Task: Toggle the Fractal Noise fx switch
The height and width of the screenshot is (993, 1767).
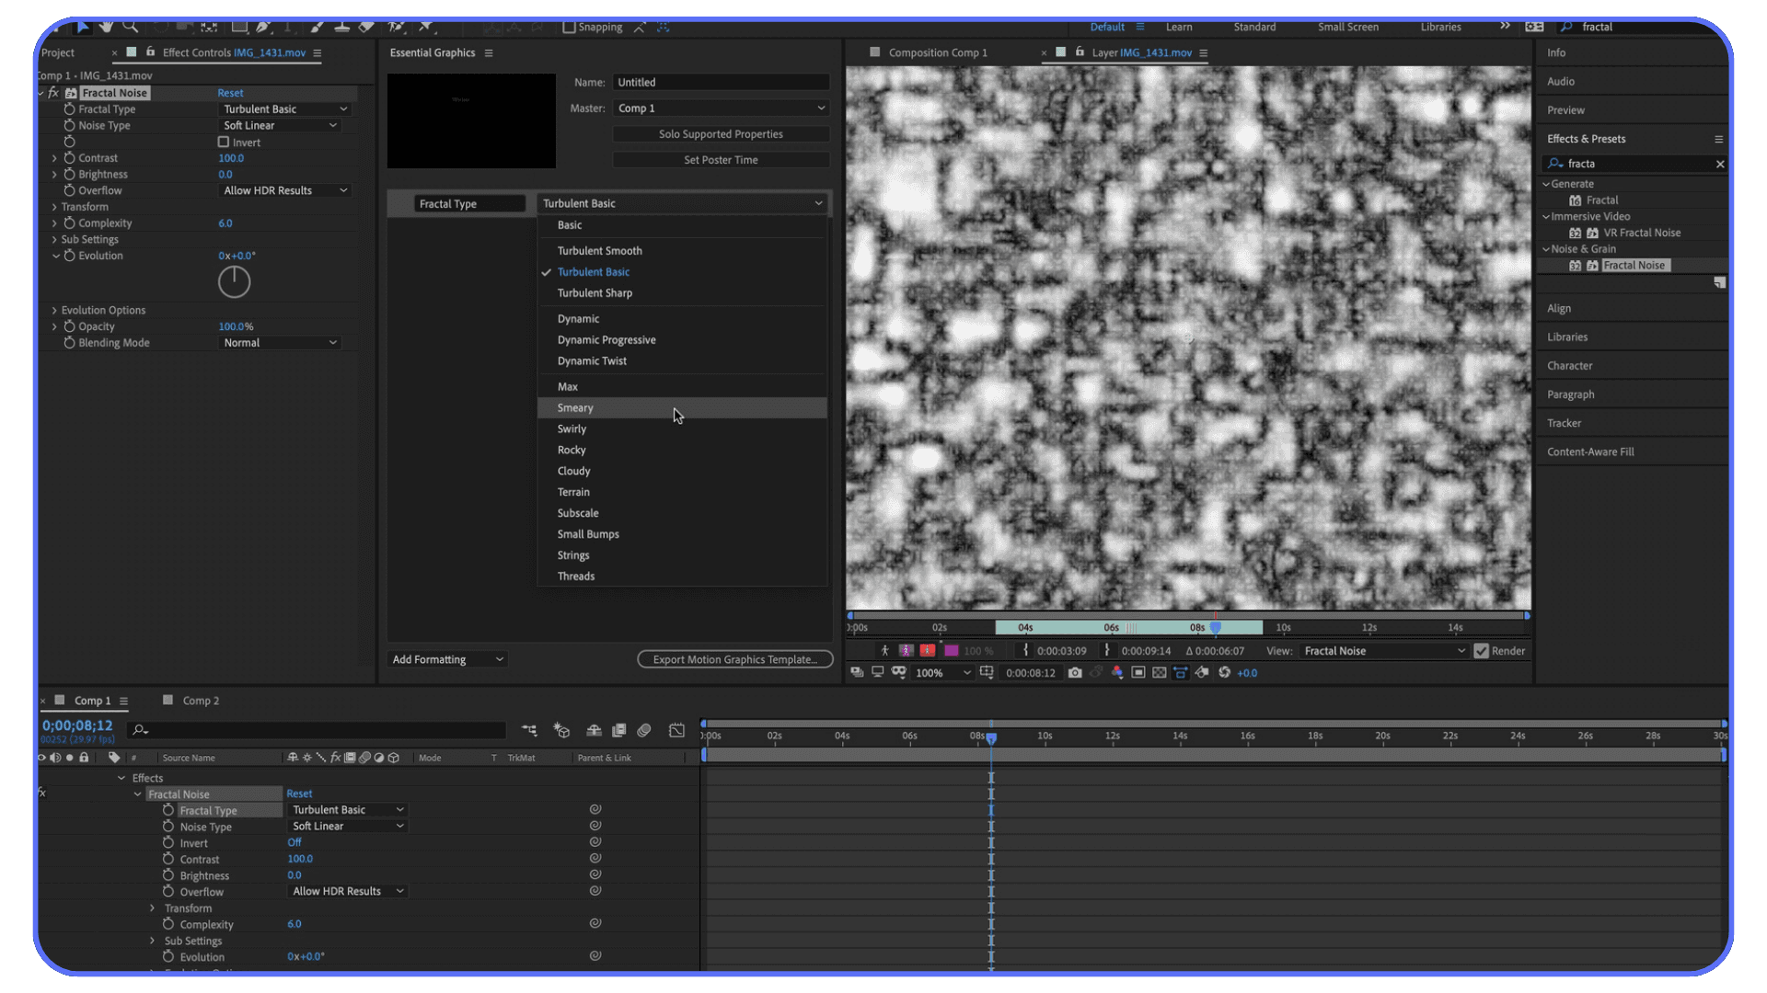Action: coord(53,93)
